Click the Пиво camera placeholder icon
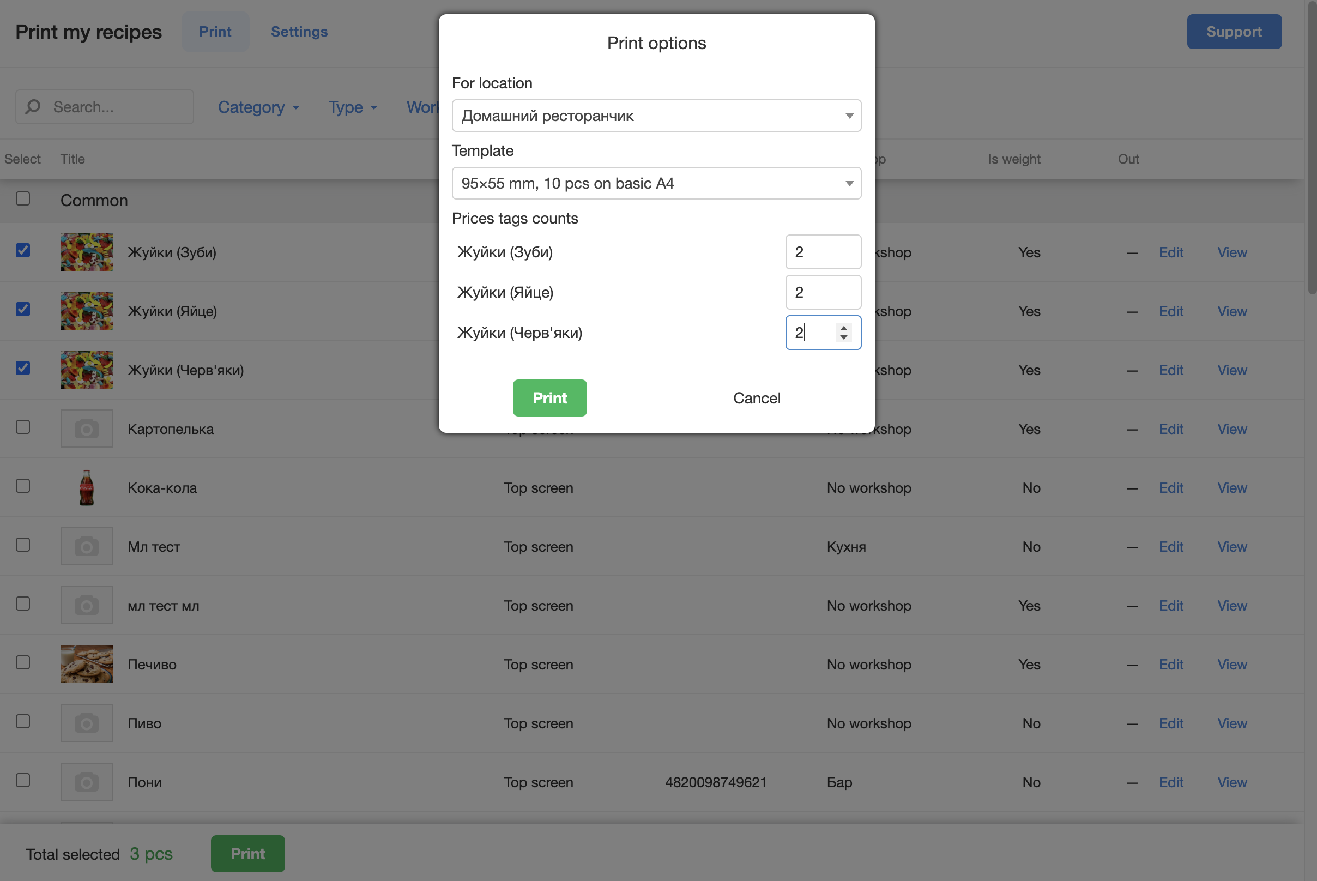 [87, 723]
